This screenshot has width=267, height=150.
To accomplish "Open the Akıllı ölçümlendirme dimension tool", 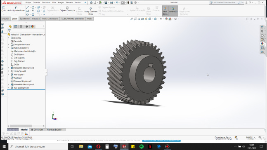I will 16,9.
